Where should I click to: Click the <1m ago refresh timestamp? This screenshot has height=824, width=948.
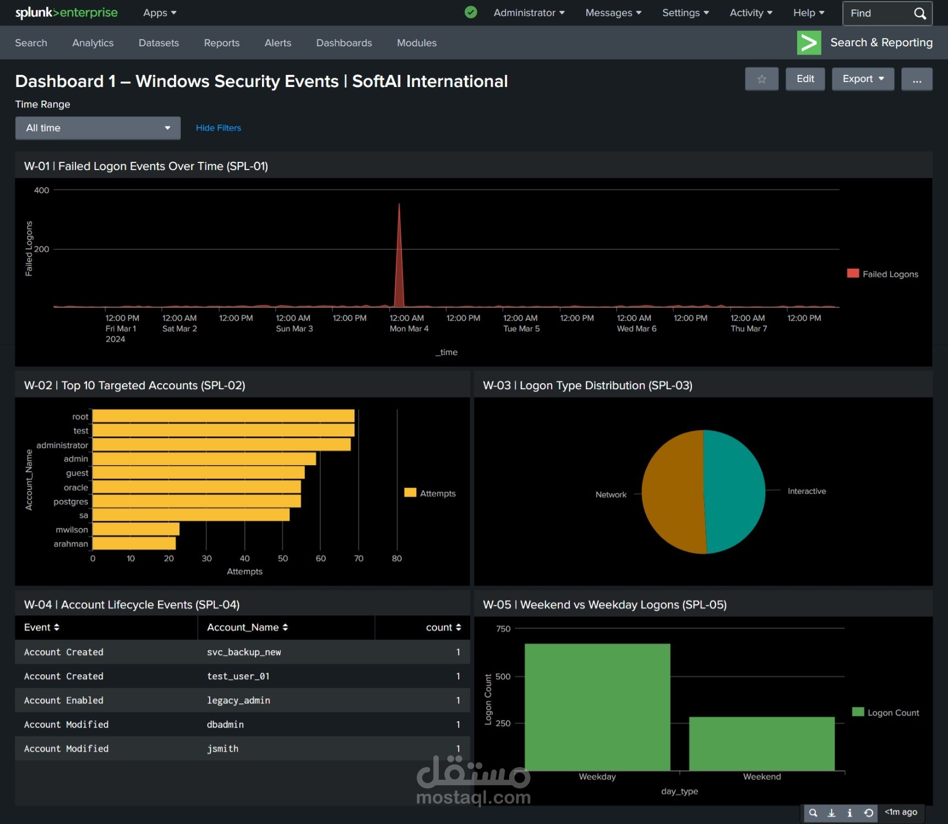(x=901, y=812)
